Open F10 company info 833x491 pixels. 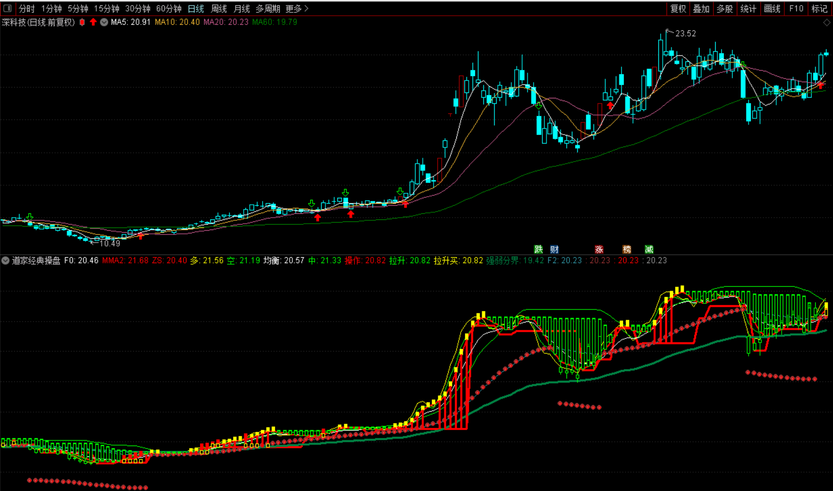click(x=796, y=9)
